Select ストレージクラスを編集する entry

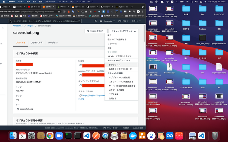pyautogui.click(x=121, y=82)
